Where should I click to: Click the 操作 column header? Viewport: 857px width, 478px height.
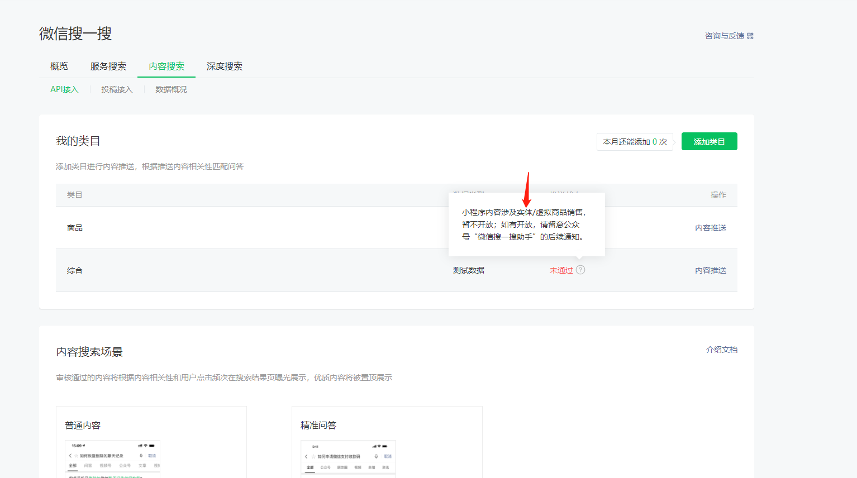[718, 195]
